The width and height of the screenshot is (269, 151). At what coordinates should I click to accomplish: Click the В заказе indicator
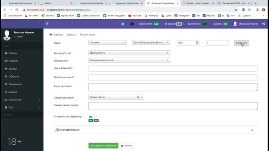[174, 24]
